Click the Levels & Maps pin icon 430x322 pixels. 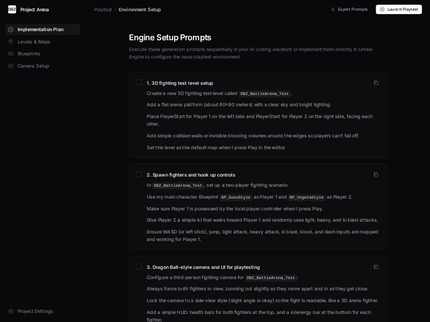tap(11, 42)
